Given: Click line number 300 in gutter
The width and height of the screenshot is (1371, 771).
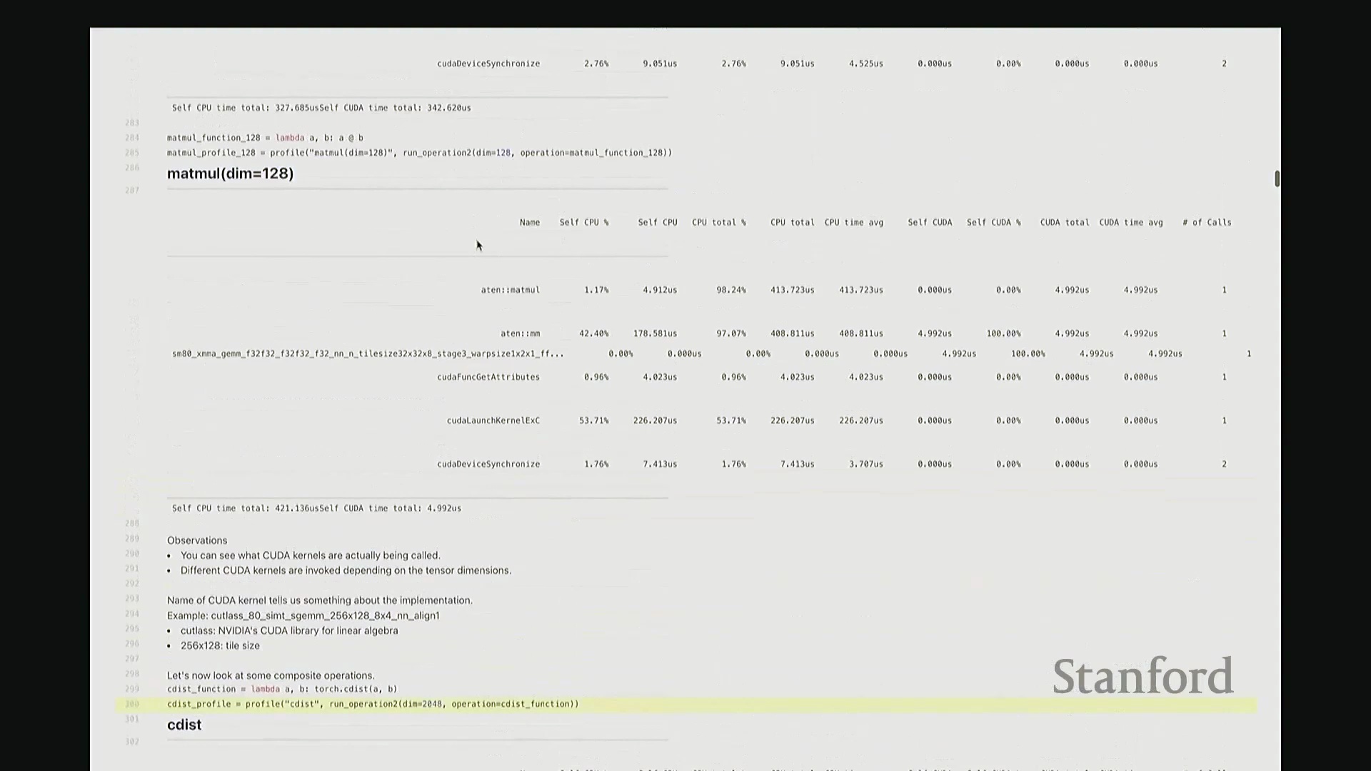Looking at the screenshot, I should pyautogui.click(x=132, y=704).
